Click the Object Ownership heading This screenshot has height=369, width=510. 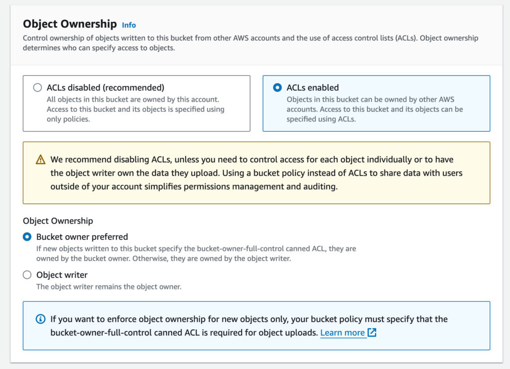69,23
